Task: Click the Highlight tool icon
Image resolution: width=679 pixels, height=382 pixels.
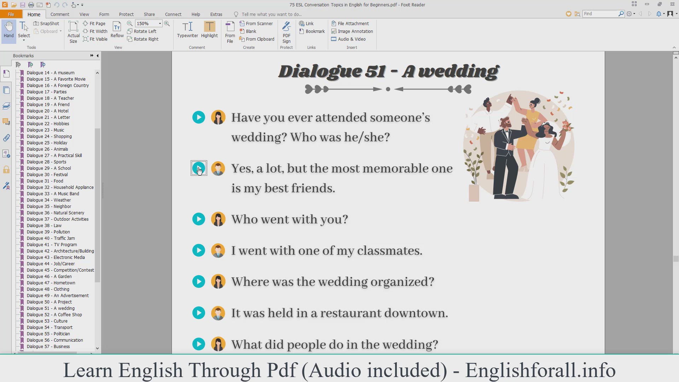Action: 209,27
